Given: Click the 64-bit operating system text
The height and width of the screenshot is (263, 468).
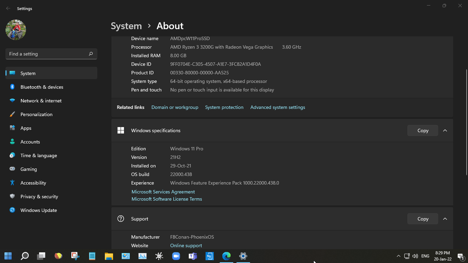Looking at the screenshot, I should [219, 81].
